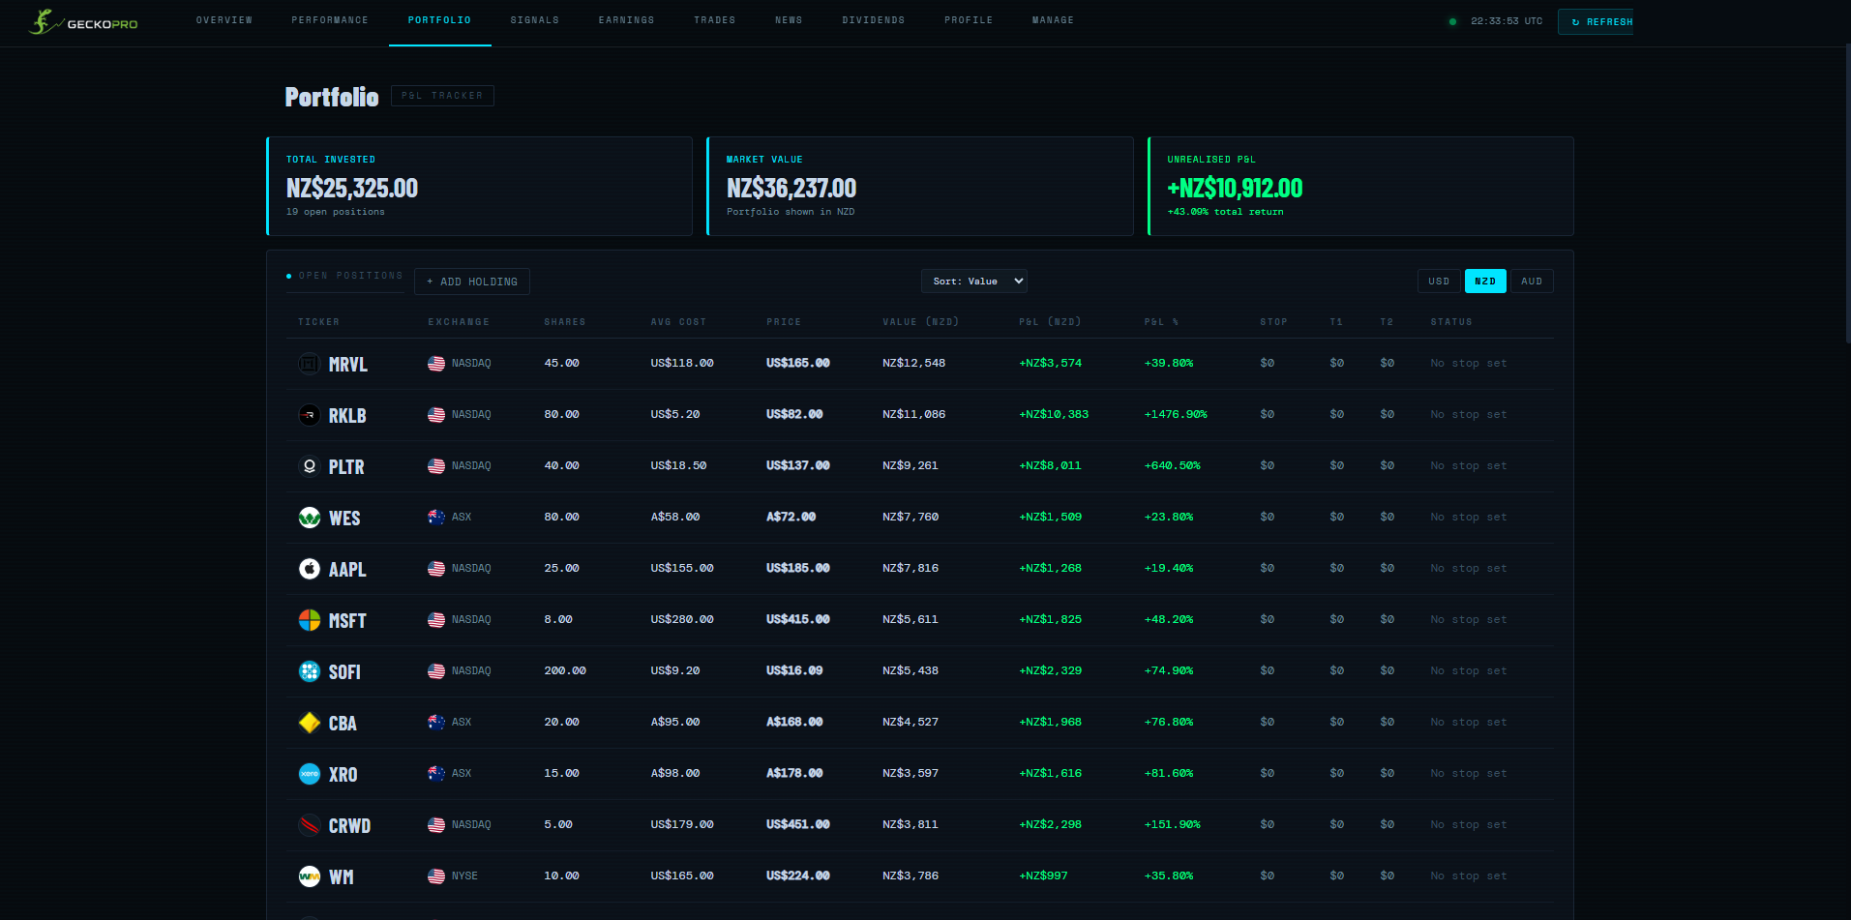Click the 22:33:53 UTC clock

pos(1507,21)
